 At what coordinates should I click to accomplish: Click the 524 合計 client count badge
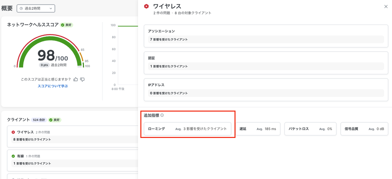(39, 120)
